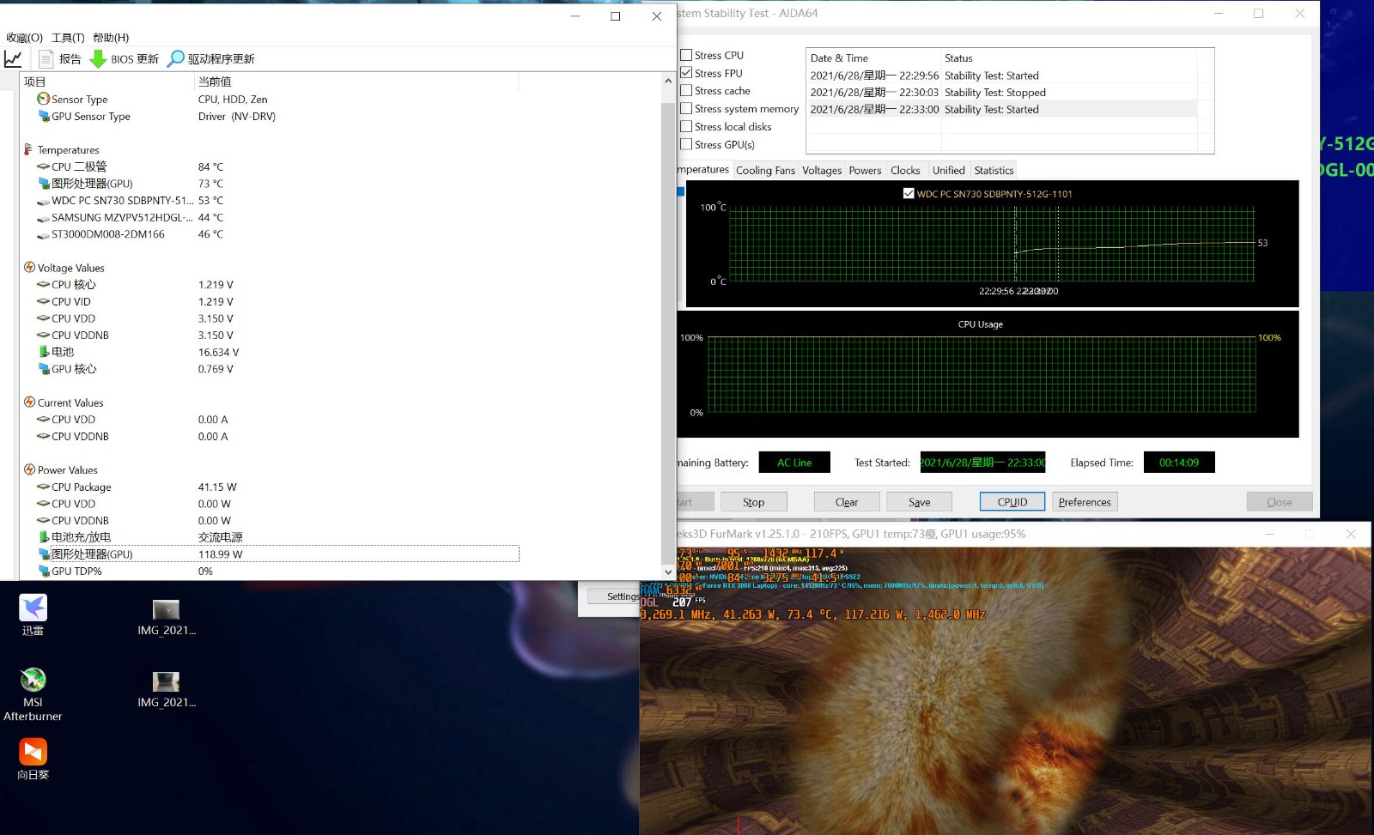Click the CPUID button
The height and width of the screenshot is (835, 1374).
[x=1012, y=502]
